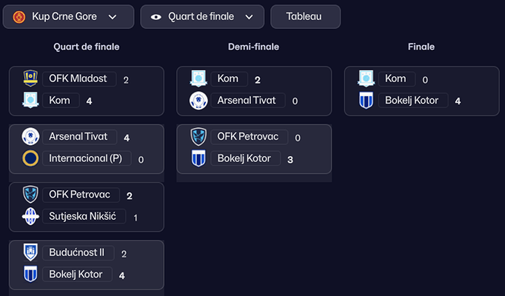
Task: Click Sutjeska Nikšić club crest
Action: click(30, 216)
